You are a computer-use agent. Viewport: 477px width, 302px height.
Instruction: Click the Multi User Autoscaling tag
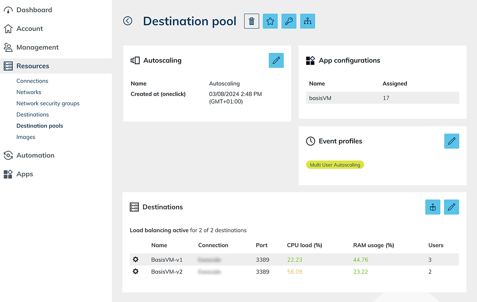tap(335, 165)
